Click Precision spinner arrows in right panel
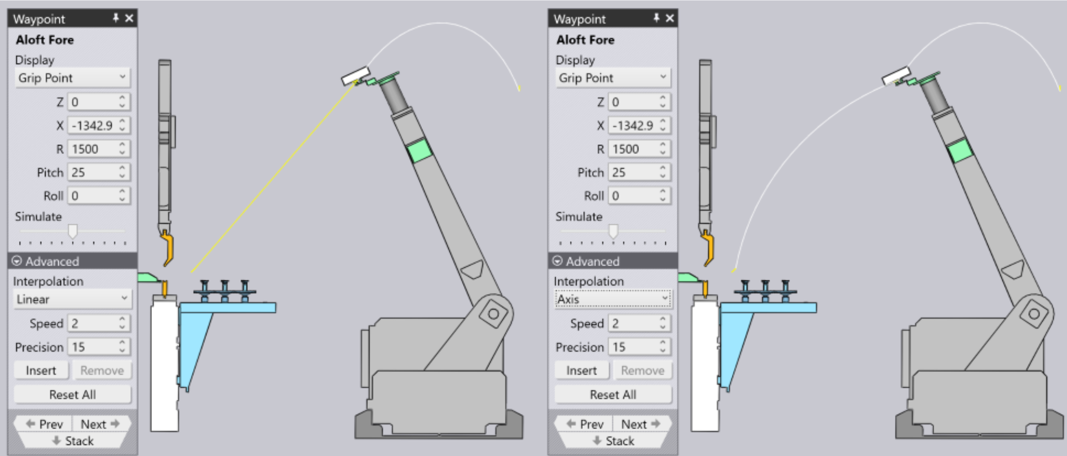This screenshot has width=1067, height=456. click(x=663, y=347)
